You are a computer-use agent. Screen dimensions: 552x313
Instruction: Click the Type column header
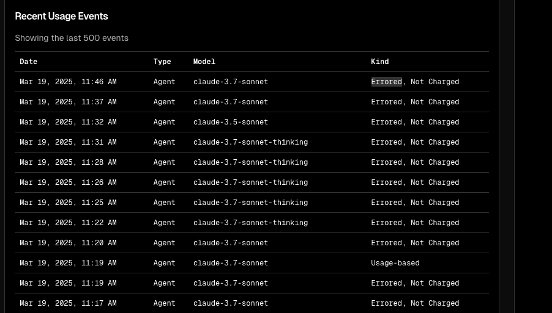point(162,62)
